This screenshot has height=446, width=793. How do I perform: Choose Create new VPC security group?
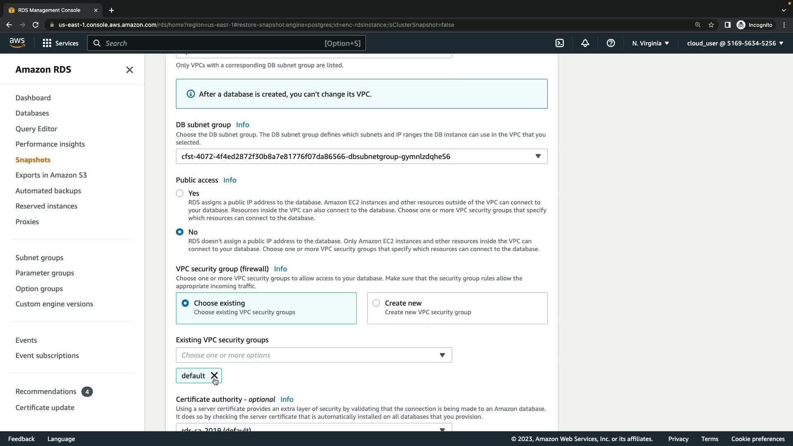(376, 303)
